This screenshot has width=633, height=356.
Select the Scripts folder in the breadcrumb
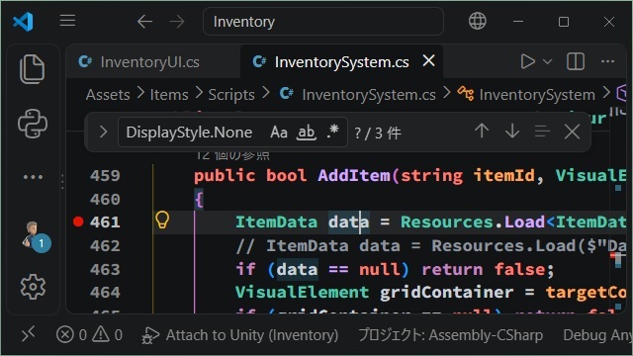tap(231, 95)
